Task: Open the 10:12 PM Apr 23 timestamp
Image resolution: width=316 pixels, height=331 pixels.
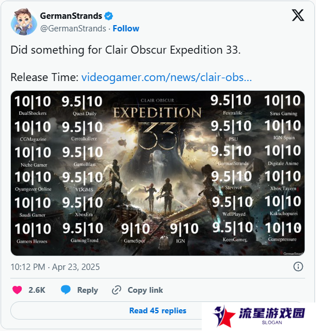Action: coord(55,267)
